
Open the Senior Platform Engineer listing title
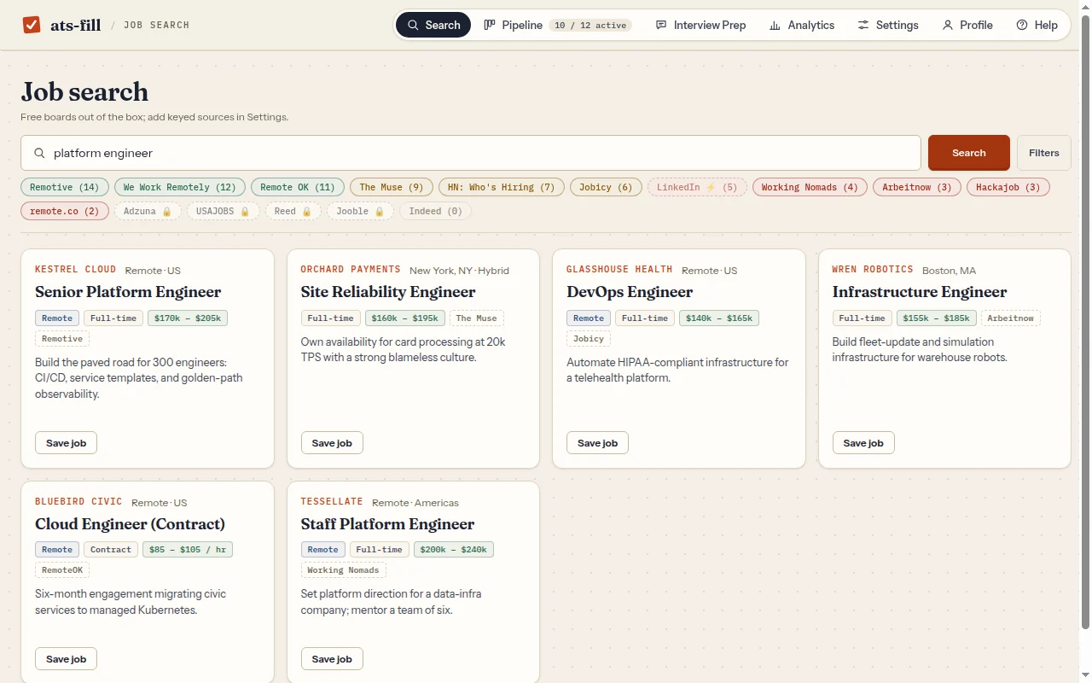(x=128, y=292)
